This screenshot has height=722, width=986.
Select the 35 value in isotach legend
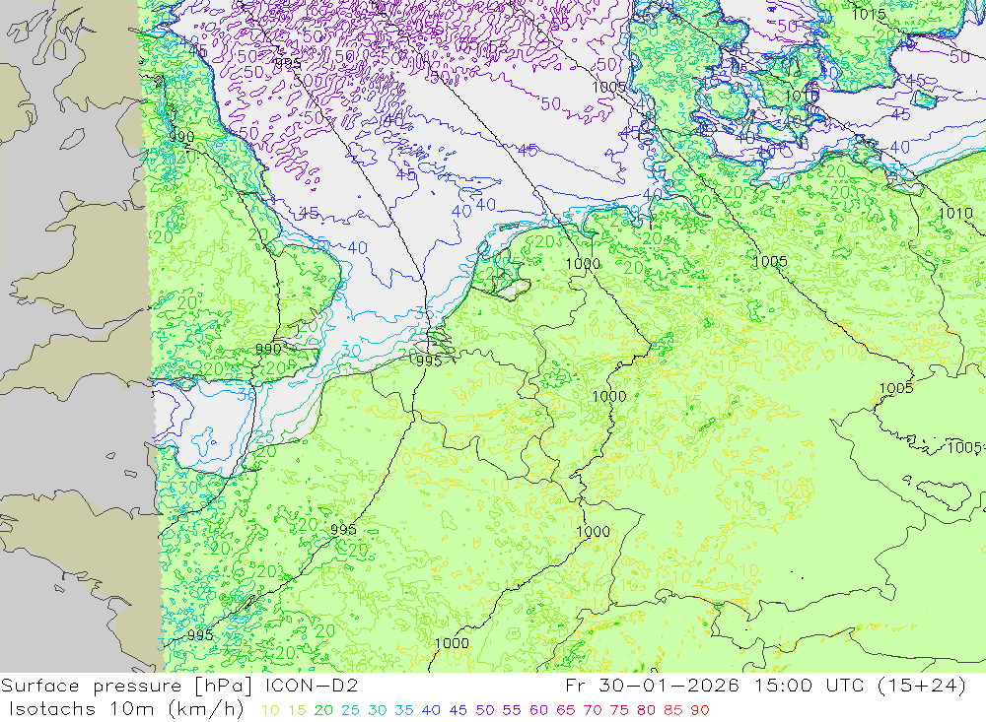click(403, 710)
